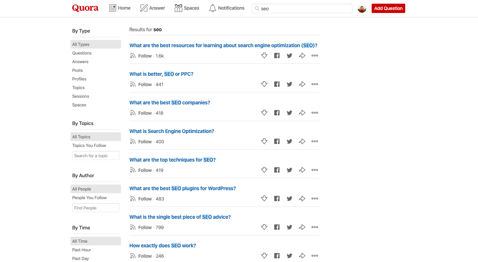
Task: Click the Add Question button
Action: coord(388,8)
